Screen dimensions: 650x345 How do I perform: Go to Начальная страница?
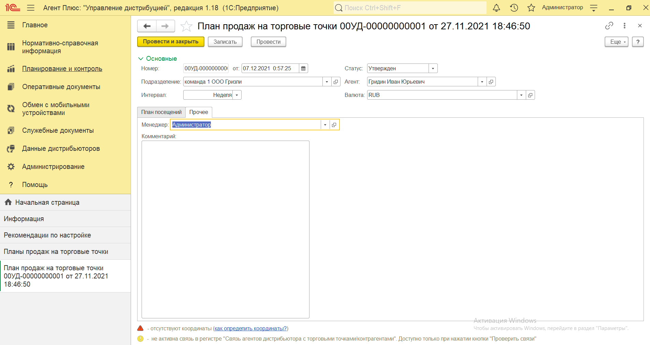[x=65, y=202]
